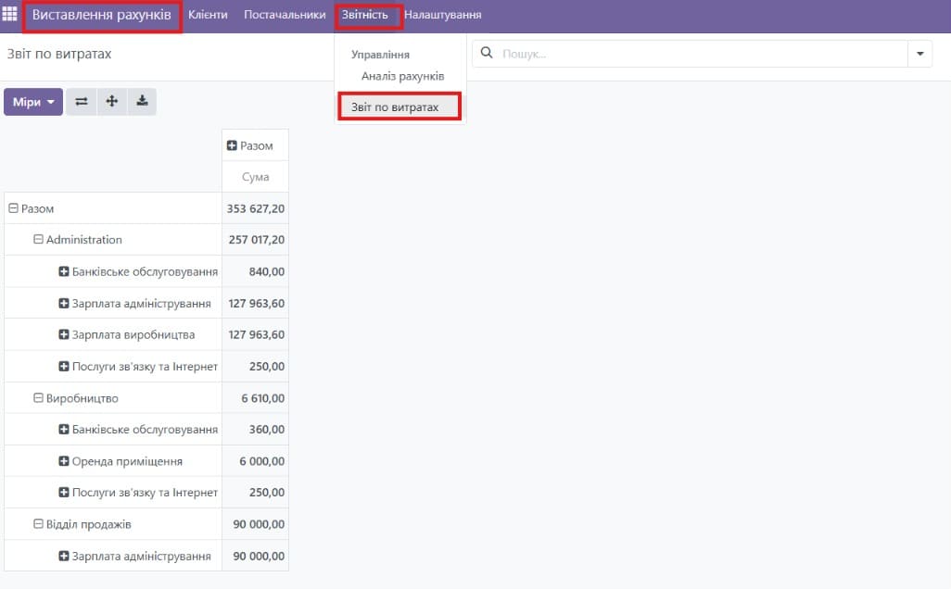Expand Банківське обслуговування under Administration
The width and height of the screenshot is (951, 589).
click(64, 271)
